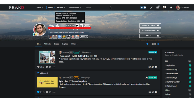Open PeakD Settings
Viewport: 194px width, 98px height.
(150, 25)
